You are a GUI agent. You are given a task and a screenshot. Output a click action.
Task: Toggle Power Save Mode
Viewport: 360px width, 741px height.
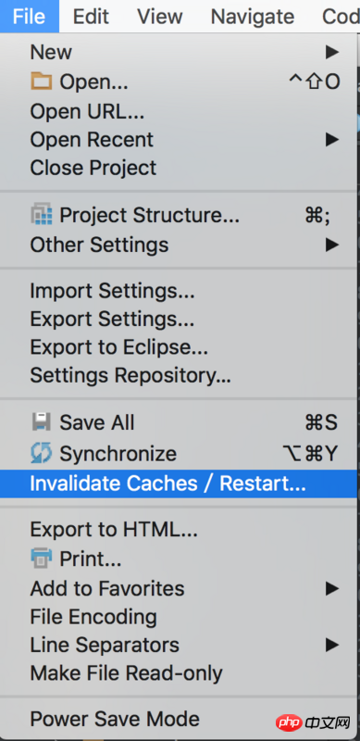(179, 719)
